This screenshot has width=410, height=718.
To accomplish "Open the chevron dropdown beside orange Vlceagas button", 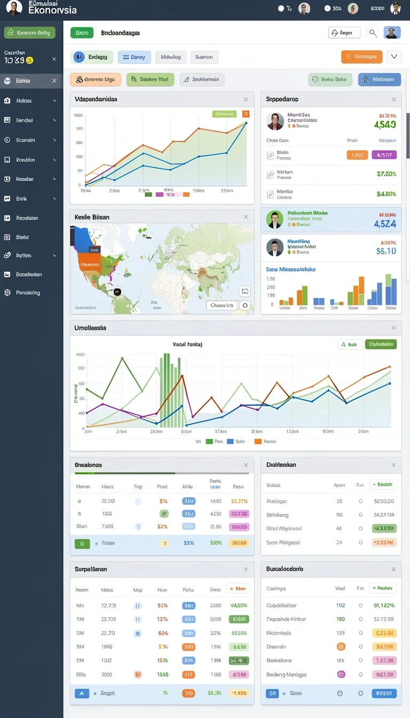I will coord(394,56).
